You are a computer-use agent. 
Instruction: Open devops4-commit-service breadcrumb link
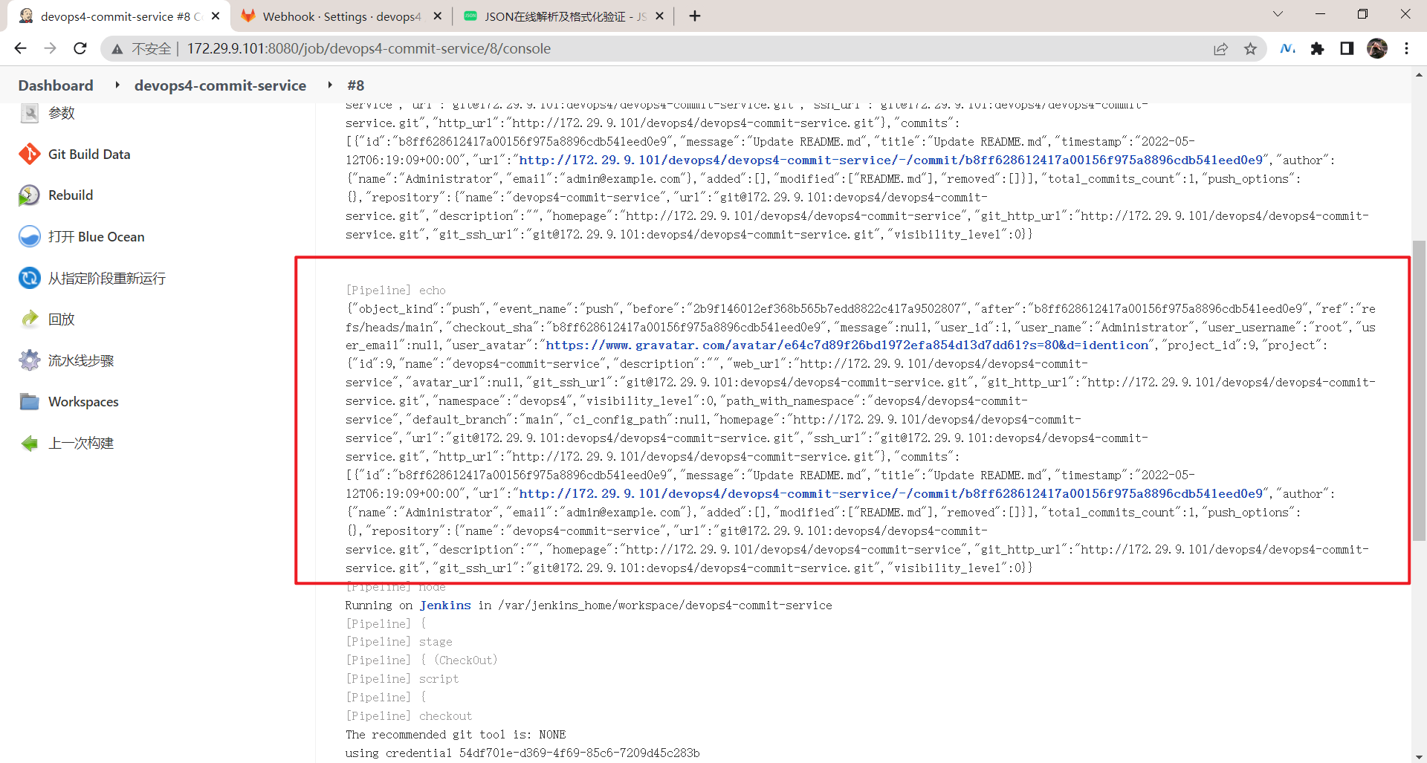(220, 85)
